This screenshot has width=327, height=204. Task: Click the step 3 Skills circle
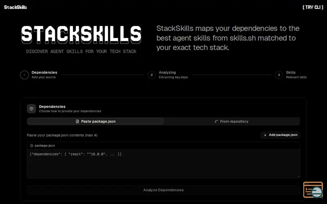pos(279,75)
